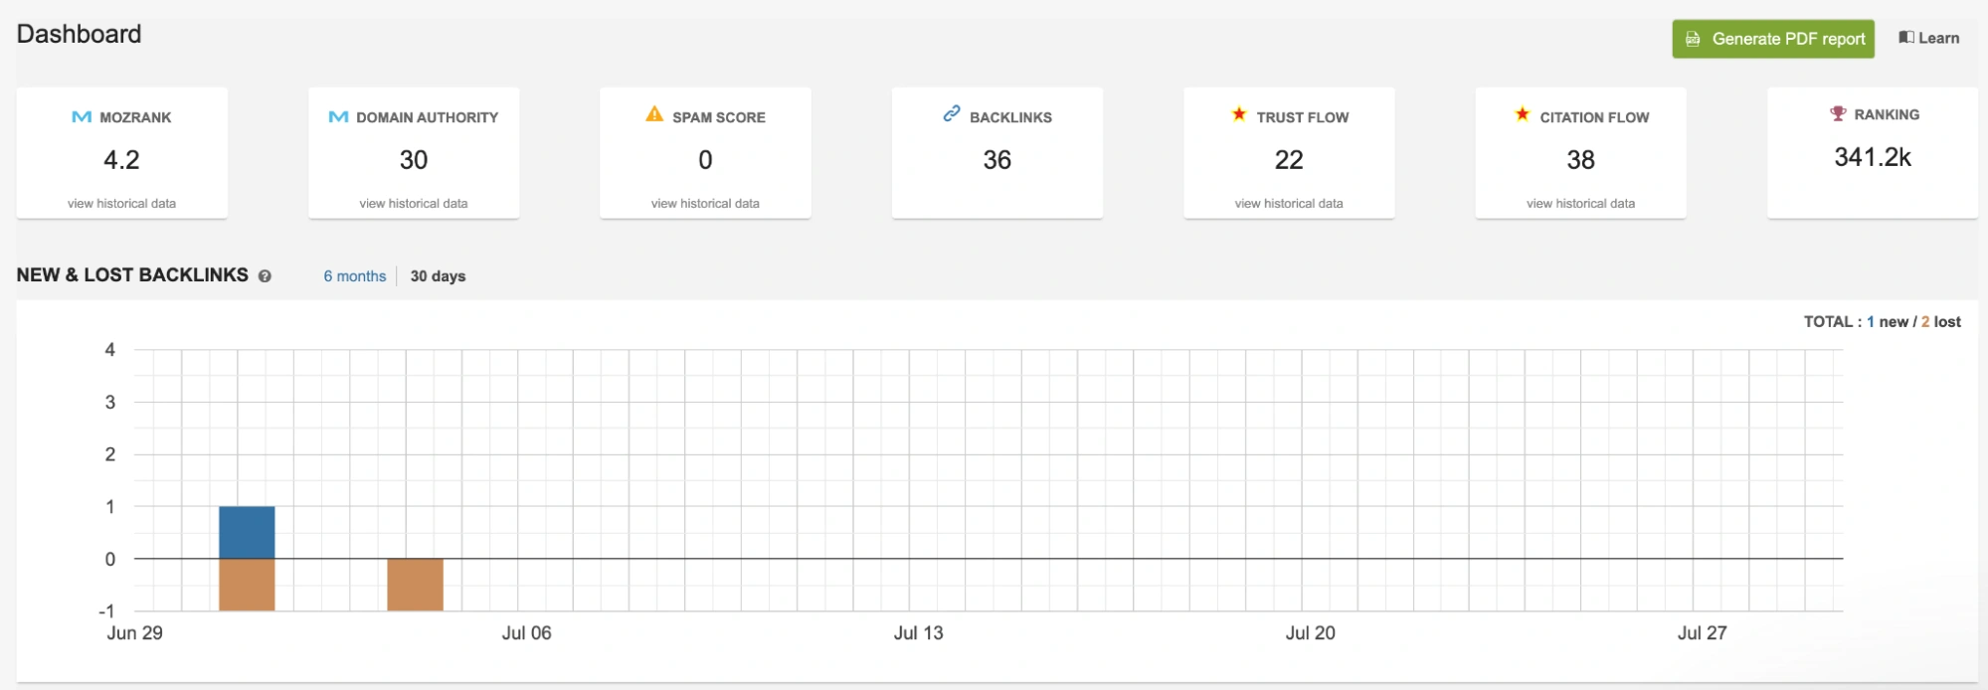View historical data for MozRank
Screen dimensions: 1988x690
pos(121,204)
